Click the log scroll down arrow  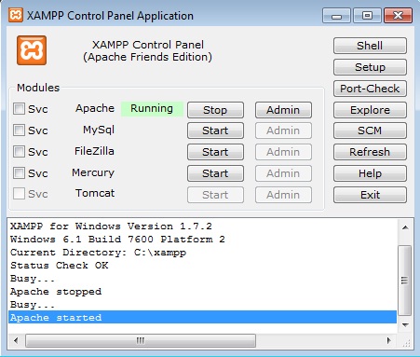(405, 325)
